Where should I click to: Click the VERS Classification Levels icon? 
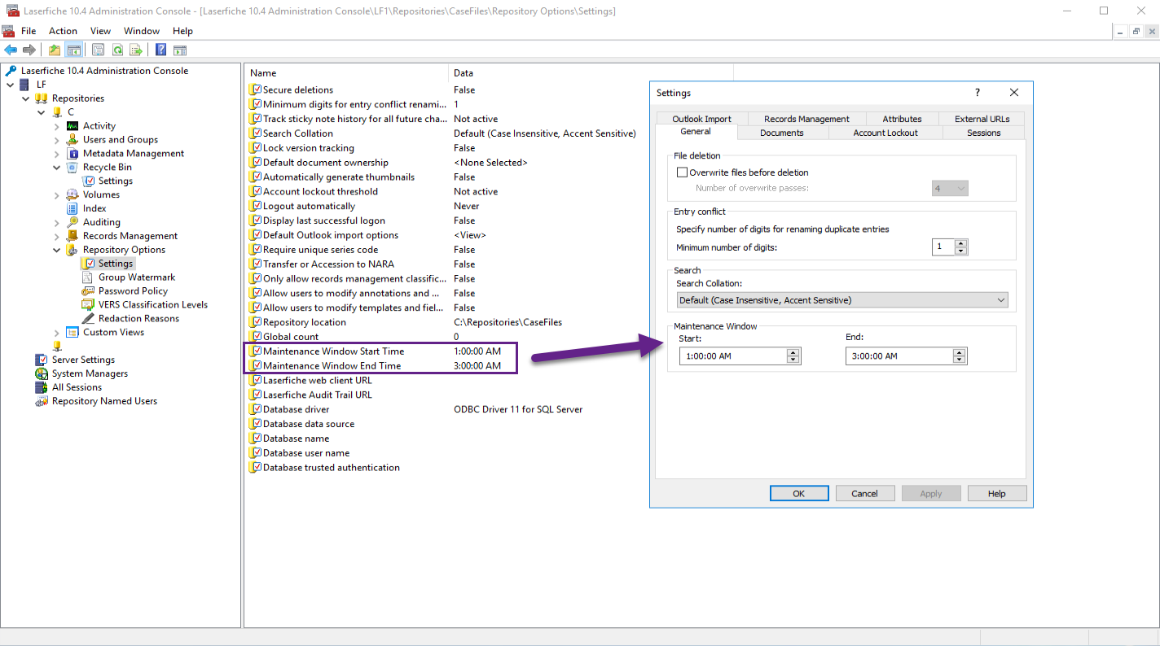(88, 305)
